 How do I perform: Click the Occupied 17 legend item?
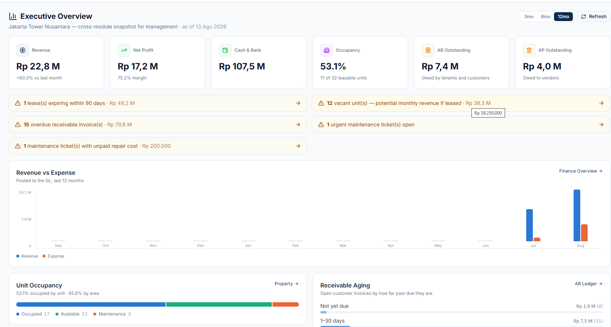tap(33, 314)
